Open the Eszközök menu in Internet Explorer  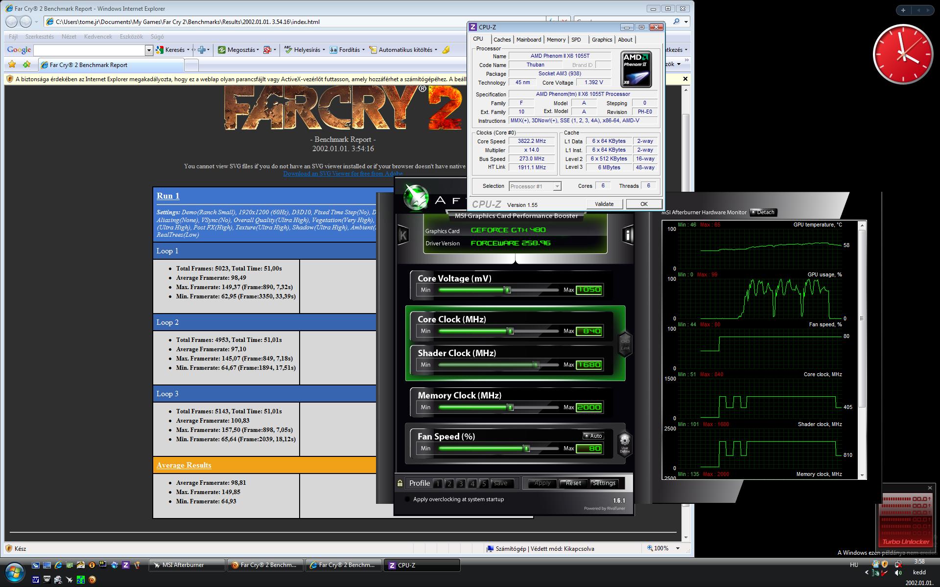click(x=131, y=37)
